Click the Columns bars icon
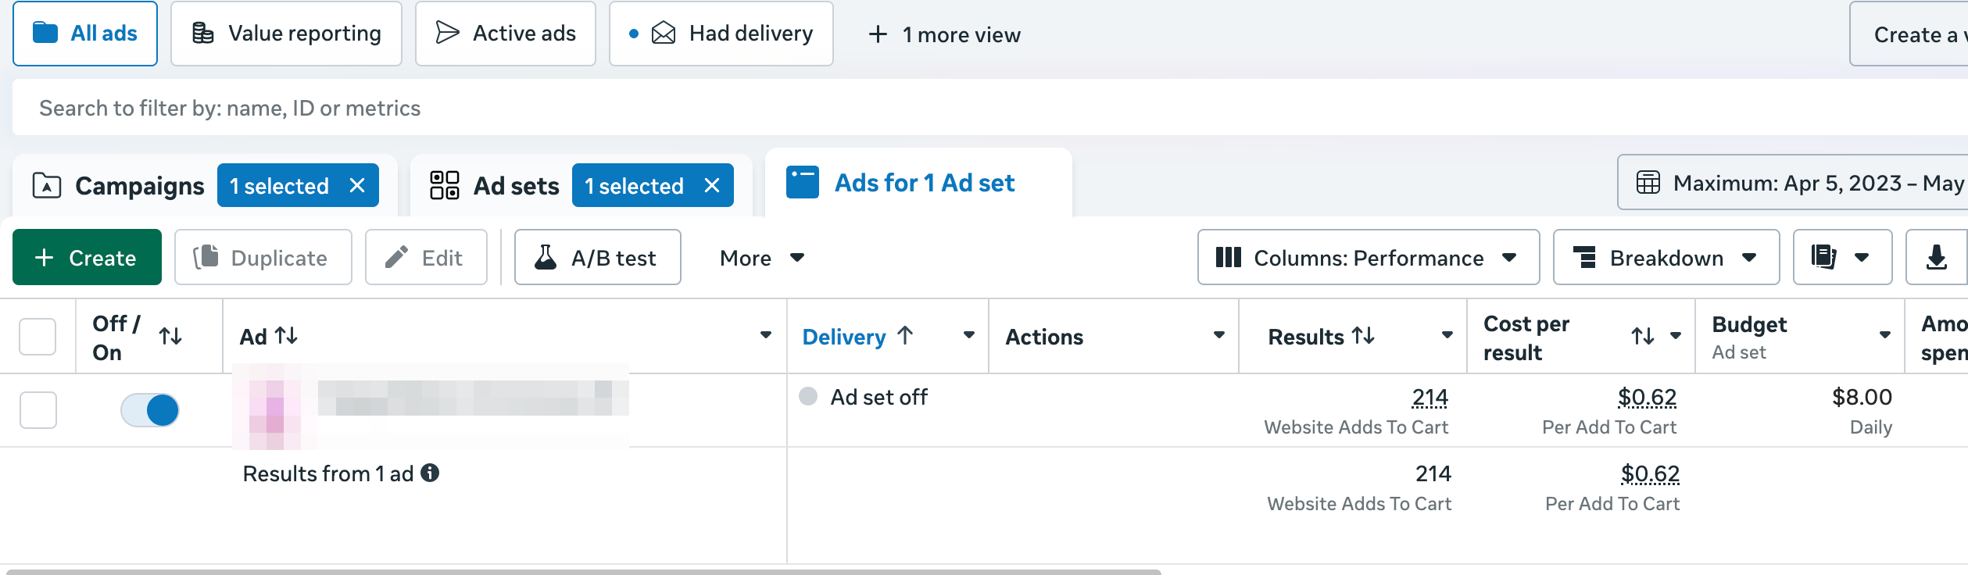Image resolution: width=1968 pixels, height=575 pixels. click(x=1229, y=257)
